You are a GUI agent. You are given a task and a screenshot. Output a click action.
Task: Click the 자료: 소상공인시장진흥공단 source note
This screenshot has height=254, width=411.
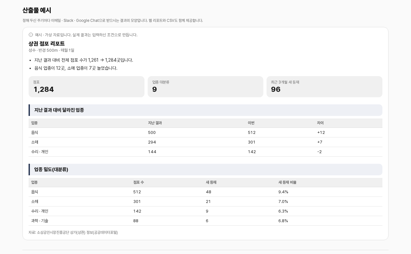coord(73,232)
